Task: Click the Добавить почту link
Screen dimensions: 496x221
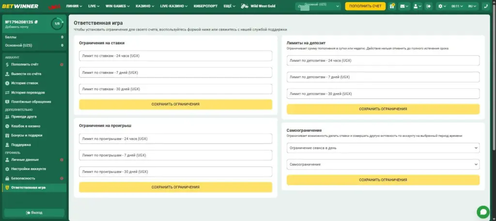Action: pos(17,27)
